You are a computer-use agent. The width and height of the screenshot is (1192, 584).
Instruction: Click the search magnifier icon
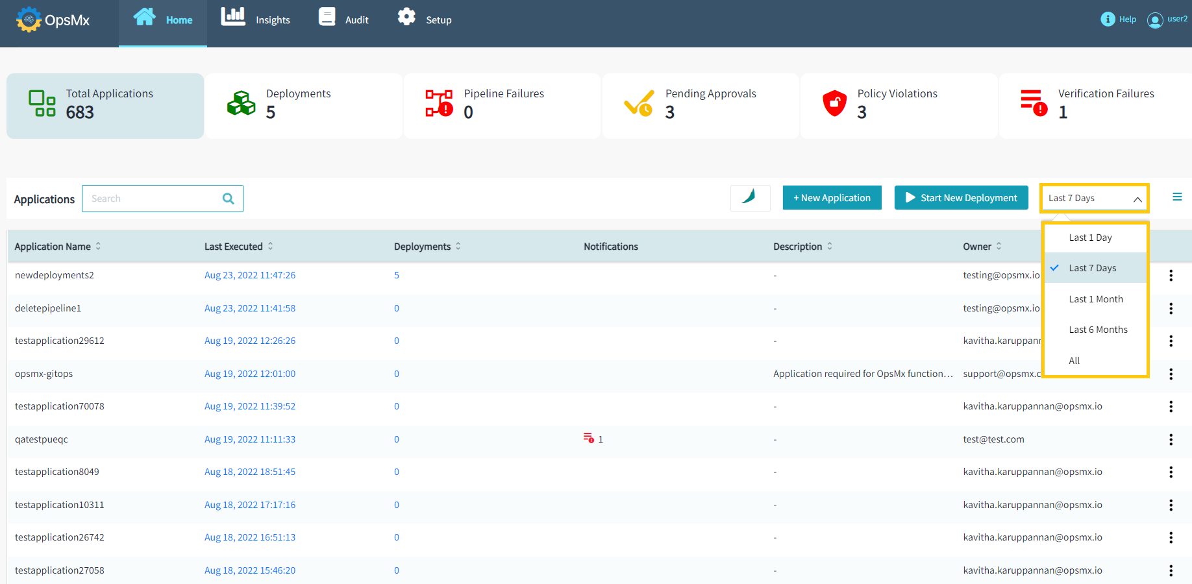tap(229, 199)
